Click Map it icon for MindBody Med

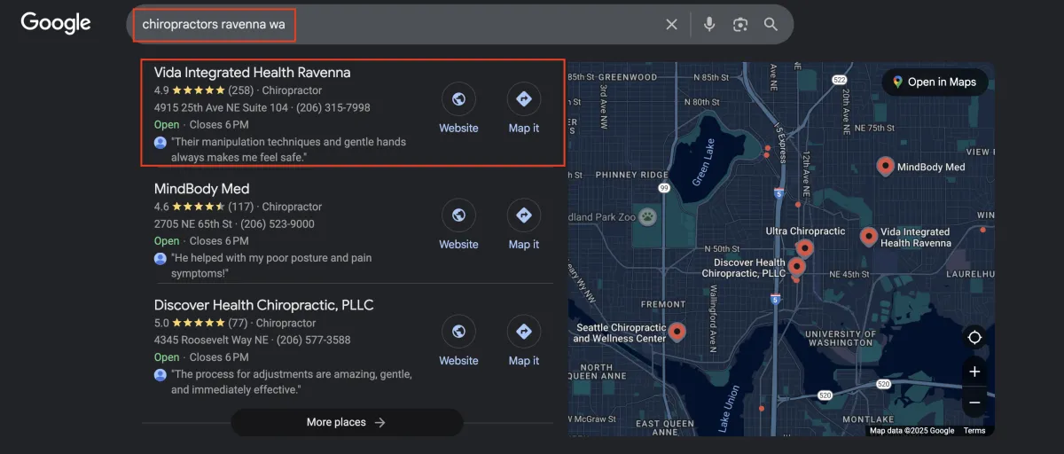click(x=524, y=215)
